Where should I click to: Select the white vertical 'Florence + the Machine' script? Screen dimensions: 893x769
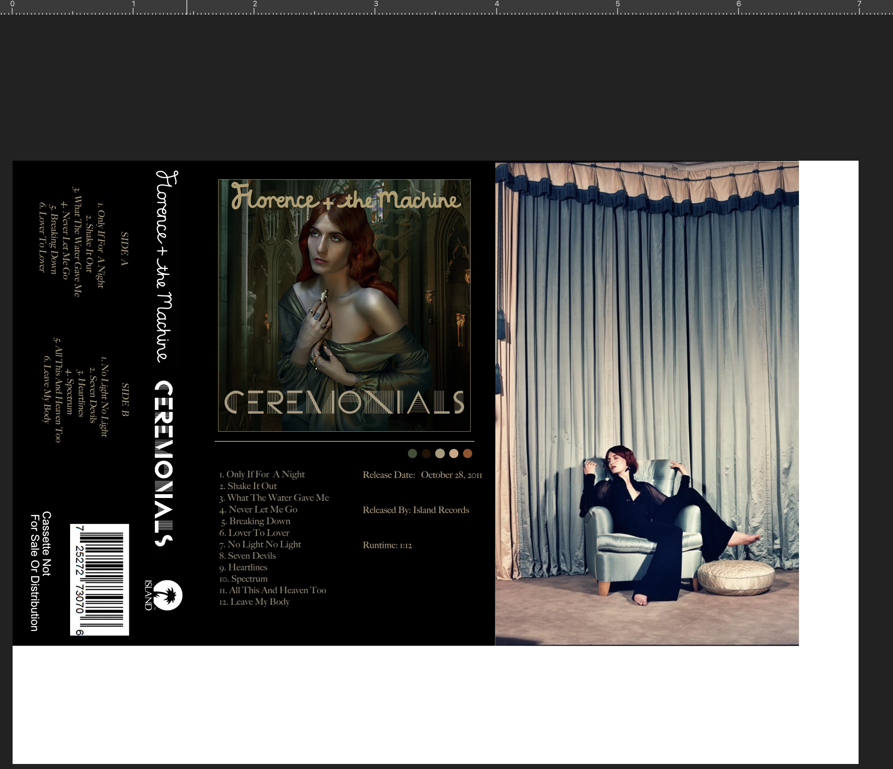pyautogui.click(x=166, y=266)
